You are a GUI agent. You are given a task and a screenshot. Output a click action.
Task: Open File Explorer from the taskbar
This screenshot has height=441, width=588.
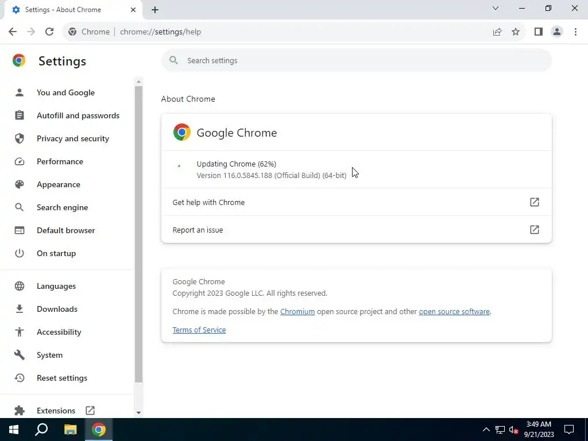(70, 430)
